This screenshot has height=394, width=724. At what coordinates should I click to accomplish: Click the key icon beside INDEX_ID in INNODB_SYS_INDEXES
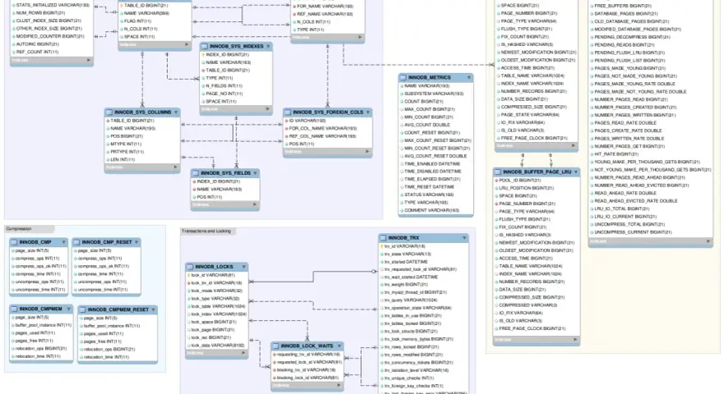[x=202, y=55]
